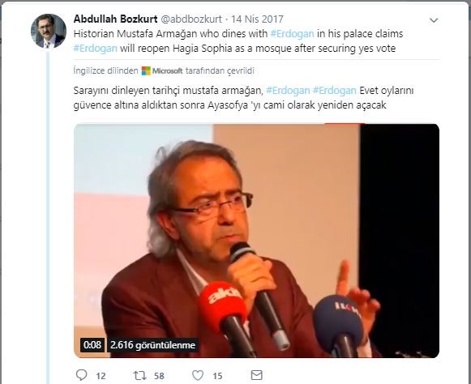Screen dimensions: 471x384
Task: Click the 0:08 video duration badge
Action: (92, 344)
